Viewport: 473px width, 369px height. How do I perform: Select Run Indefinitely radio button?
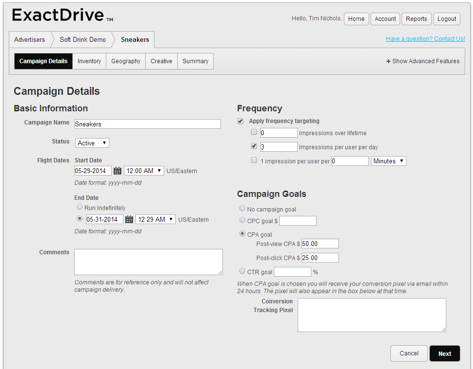pyautogui.click(x=80, y=207)
